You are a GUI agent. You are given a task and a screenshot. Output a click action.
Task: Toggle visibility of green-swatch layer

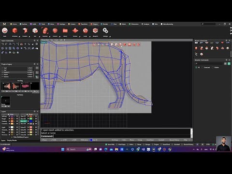[36, 119]
